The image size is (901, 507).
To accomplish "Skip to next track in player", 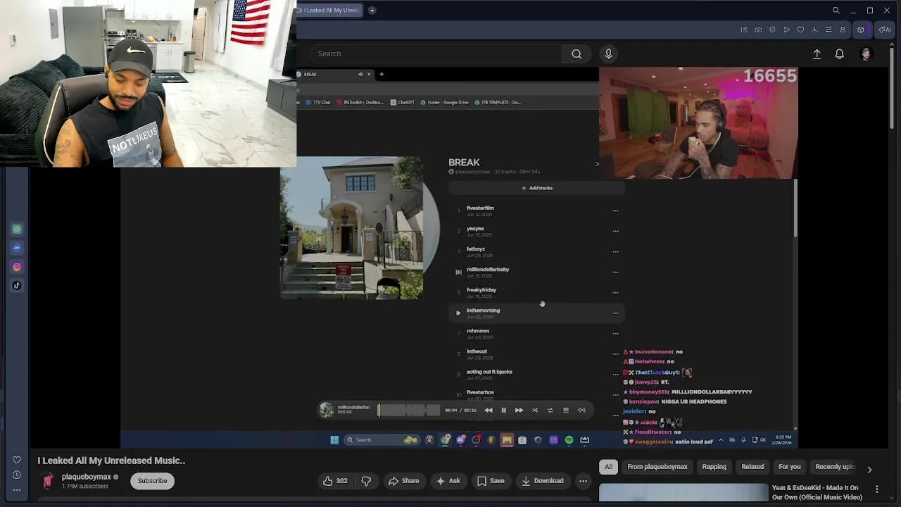I will tap(519, 411).
